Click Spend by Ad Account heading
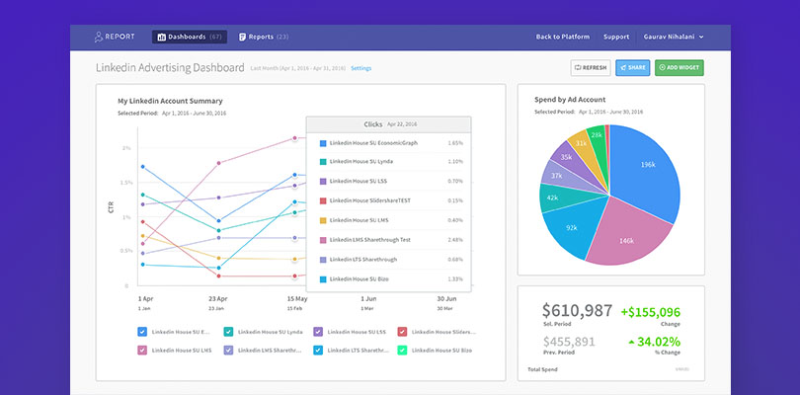The image size is (800, 395). 570,100
